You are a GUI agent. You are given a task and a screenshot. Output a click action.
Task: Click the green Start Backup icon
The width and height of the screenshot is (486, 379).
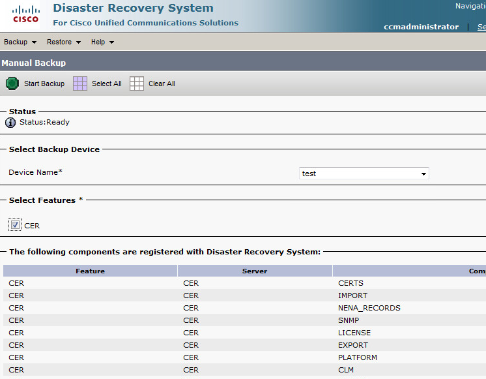pyautogui.click(x=12, y=83)
